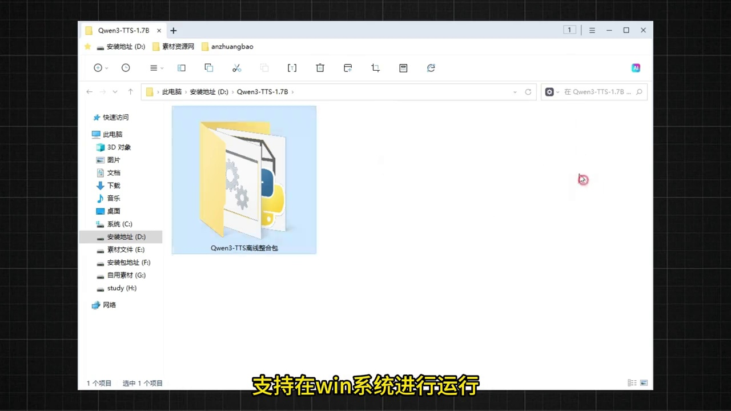Select the Qwen3-TTS离线整合包 folder thumbnail
Viewport: 731px width, 411px height.
pos(243,179)
